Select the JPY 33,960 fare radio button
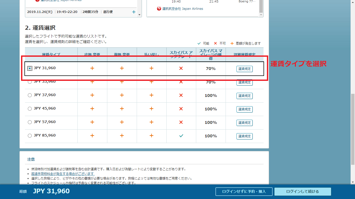 tap(30, 82)
